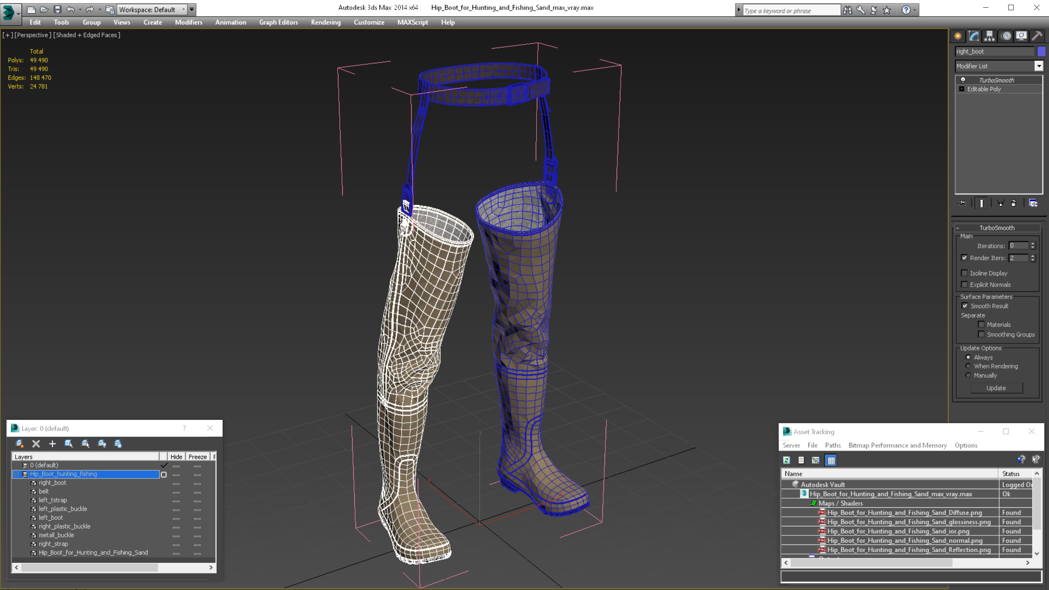
Task: Open the Workspace: Default dropdown
Action: (152, 9)
